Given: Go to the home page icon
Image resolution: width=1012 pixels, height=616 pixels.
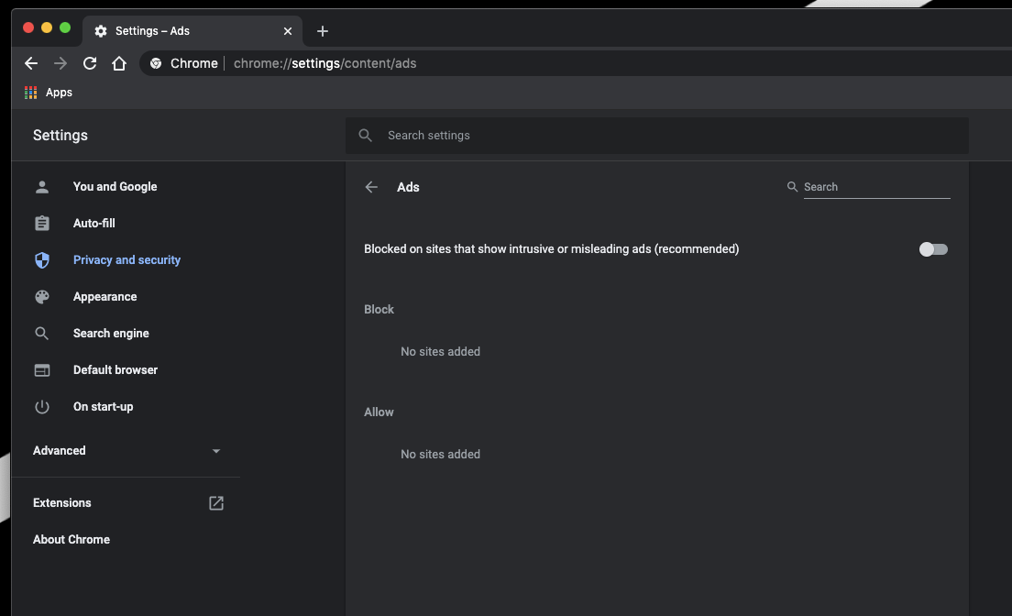Looking at the screenshot, I should [119, 63].
